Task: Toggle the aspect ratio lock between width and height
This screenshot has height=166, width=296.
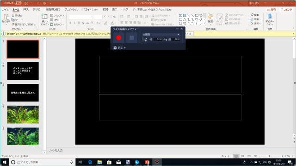Action: (165, 39)
